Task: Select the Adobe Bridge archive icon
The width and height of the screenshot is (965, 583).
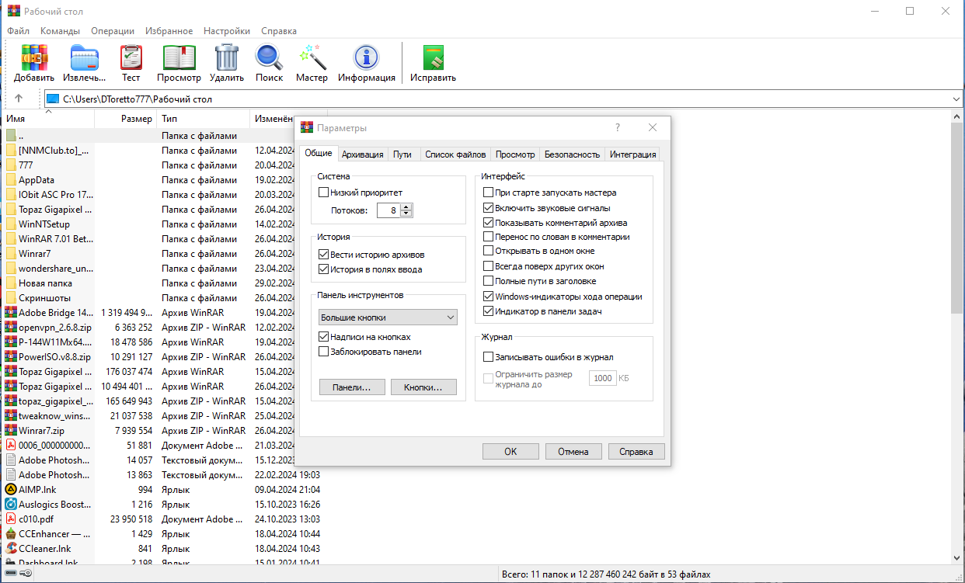Action: click(11, 313)
